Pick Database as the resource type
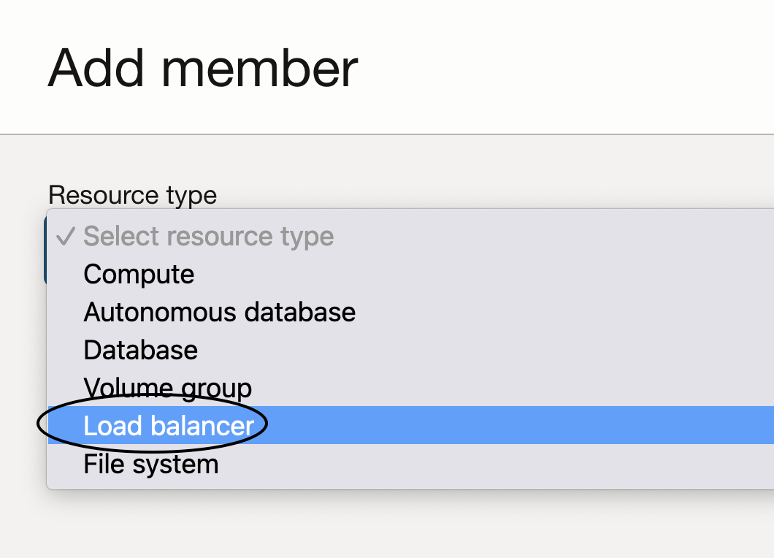Image resolution: width=774 pixels, height=558 pixels. coord(140,351)
